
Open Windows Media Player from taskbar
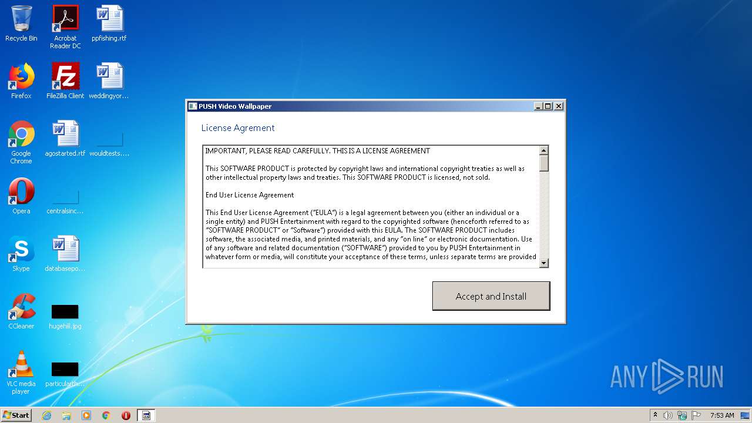tap(86, 415)
